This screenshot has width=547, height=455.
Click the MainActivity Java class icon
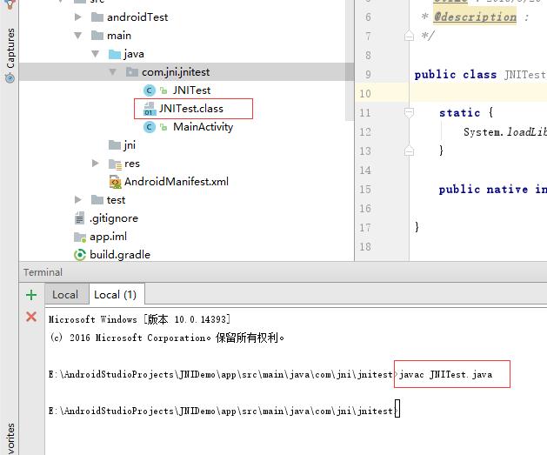(150, 127)
